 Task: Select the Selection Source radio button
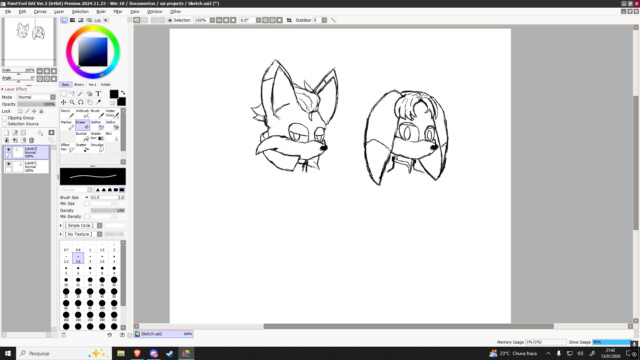(x=5, y=124)
